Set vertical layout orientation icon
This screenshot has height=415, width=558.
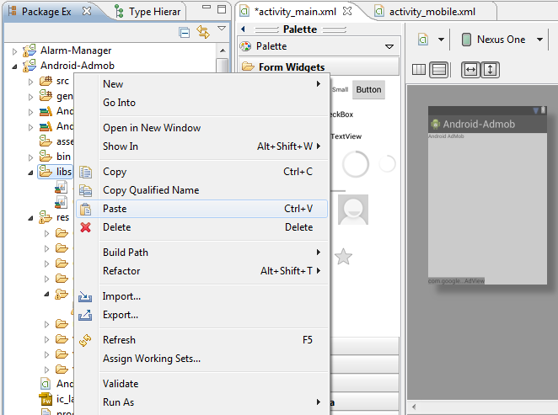click(439, 70)
